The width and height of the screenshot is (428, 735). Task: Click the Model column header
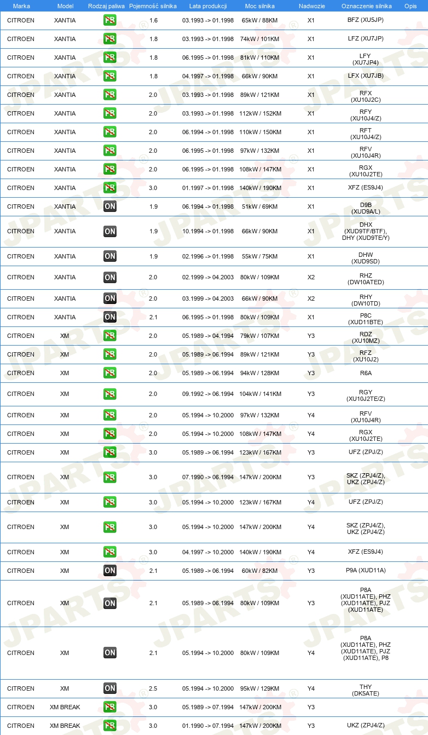65,6
